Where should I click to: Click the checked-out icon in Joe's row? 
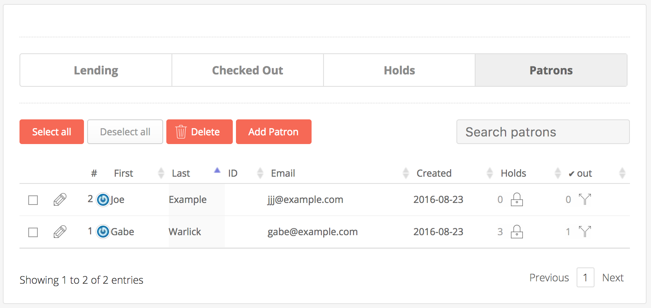585,199
